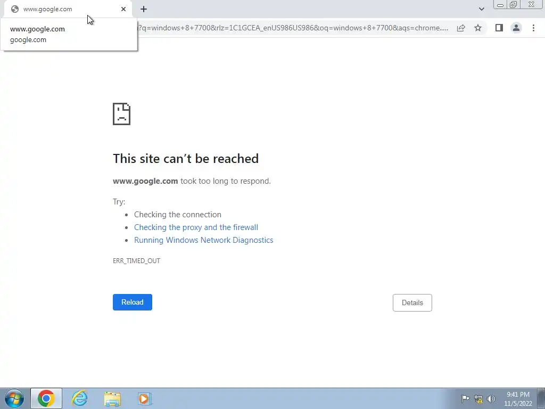Open a new tab with plus button
Image resolution: width=545 pixels, height=409 pixels.
144,9
